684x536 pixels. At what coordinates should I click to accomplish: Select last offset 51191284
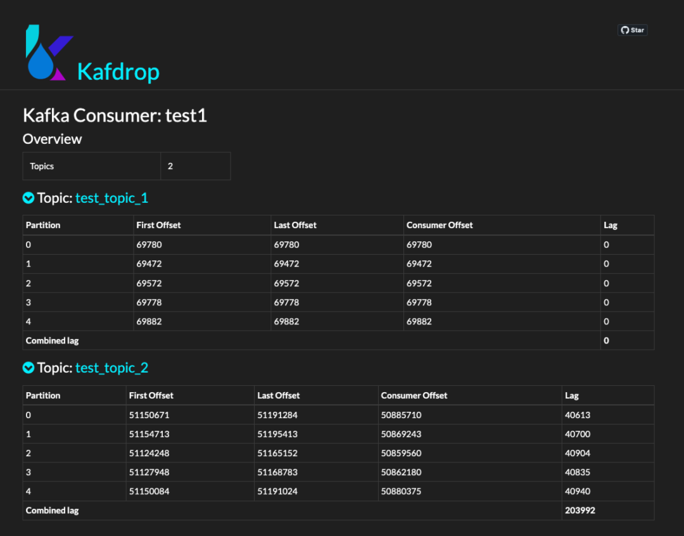277,415
